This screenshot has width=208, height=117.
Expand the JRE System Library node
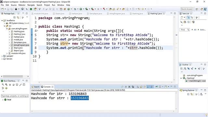coord(5,23)
